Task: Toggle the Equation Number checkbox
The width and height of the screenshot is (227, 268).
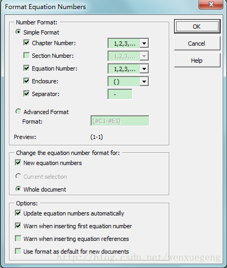Action: pyautogui.click(x=26, y=68)
